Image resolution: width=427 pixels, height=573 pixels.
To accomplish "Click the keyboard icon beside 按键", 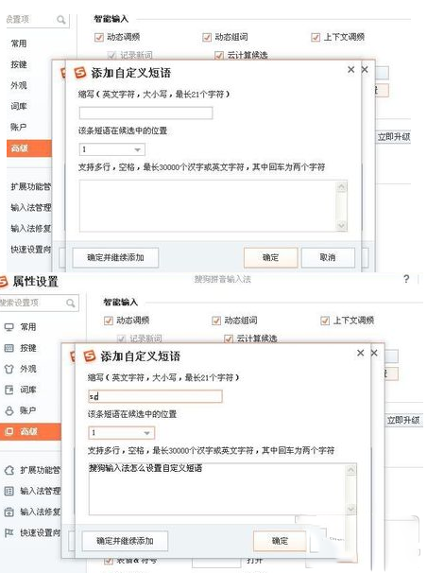I will coord(9,348).
